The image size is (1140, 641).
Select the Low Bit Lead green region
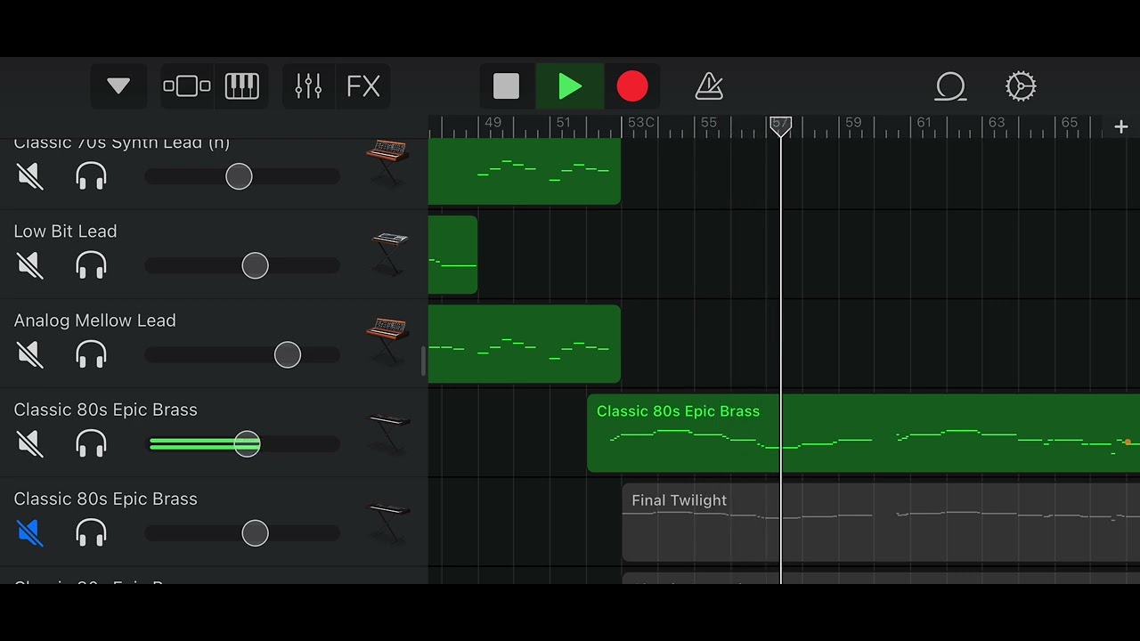(x=452, y=255)
